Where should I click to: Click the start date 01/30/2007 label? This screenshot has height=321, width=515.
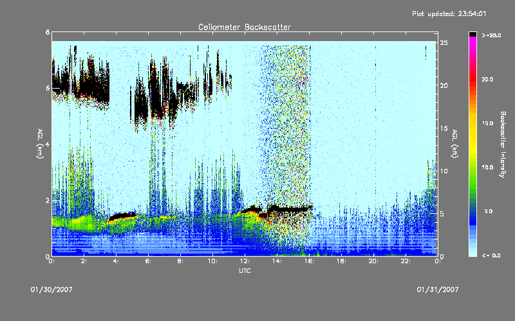51,290
